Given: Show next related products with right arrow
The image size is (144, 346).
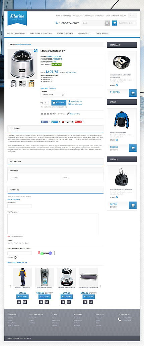Looking at the screenshot, I should click(x=101, y=287).
